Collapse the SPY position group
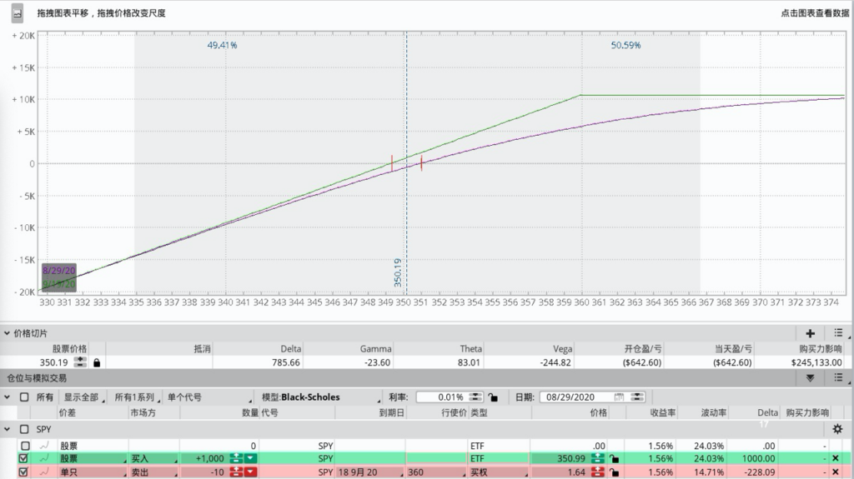 click(x=8, y=428)
